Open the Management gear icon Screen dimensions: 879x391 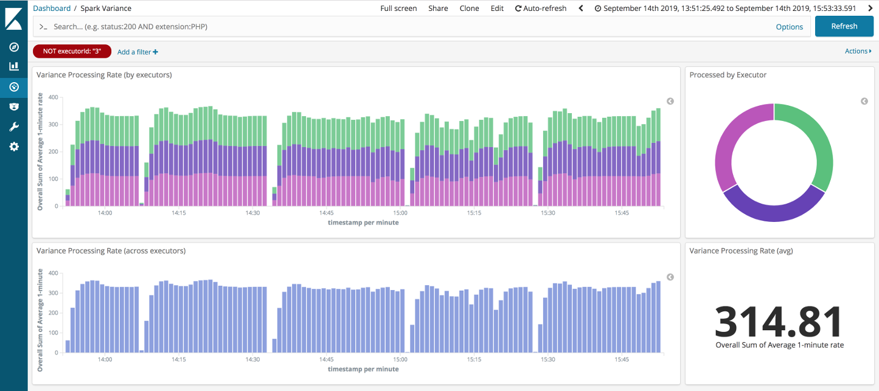(14, 147)
